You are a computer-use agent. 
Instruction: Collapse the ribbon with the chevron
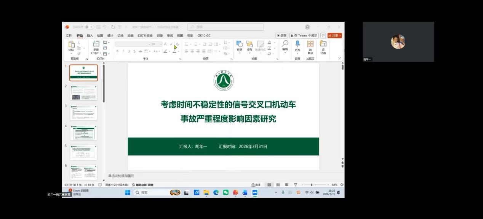point(339,58)
